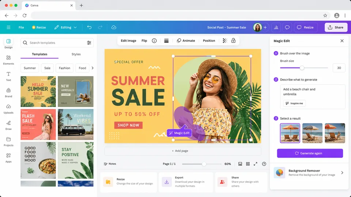Click the Animate button
The image size is (351, 197).
coord(186,40)
